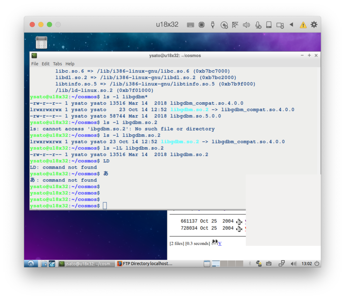The height and width of the screenshot is (299, 345).
Task: Click the keyboard icon in VM toolbar
Action: (x=190, y=25)
